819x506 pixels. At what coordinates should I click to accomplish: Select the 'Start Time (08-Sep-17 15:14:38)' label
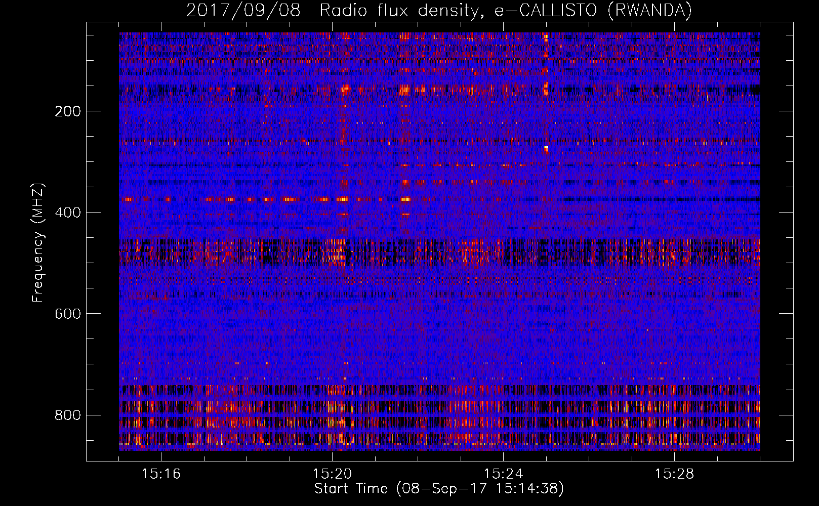point(439,489)
